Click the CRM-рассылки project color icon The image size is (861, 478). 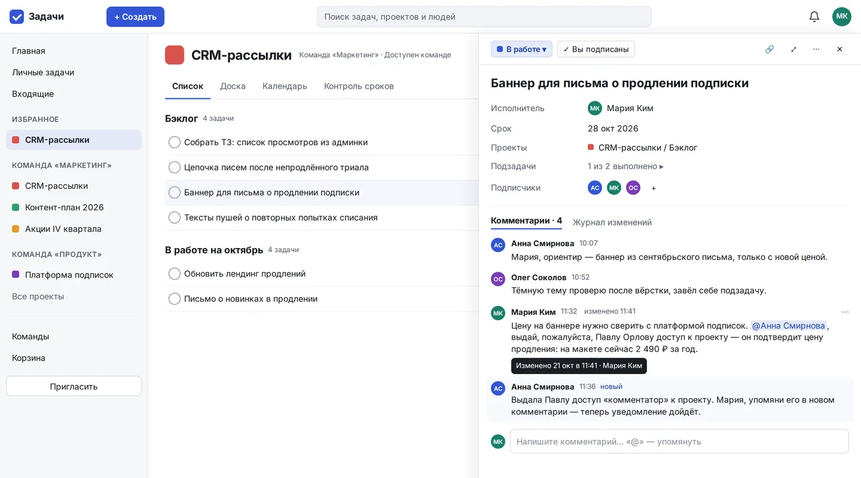tap(175, 55)
